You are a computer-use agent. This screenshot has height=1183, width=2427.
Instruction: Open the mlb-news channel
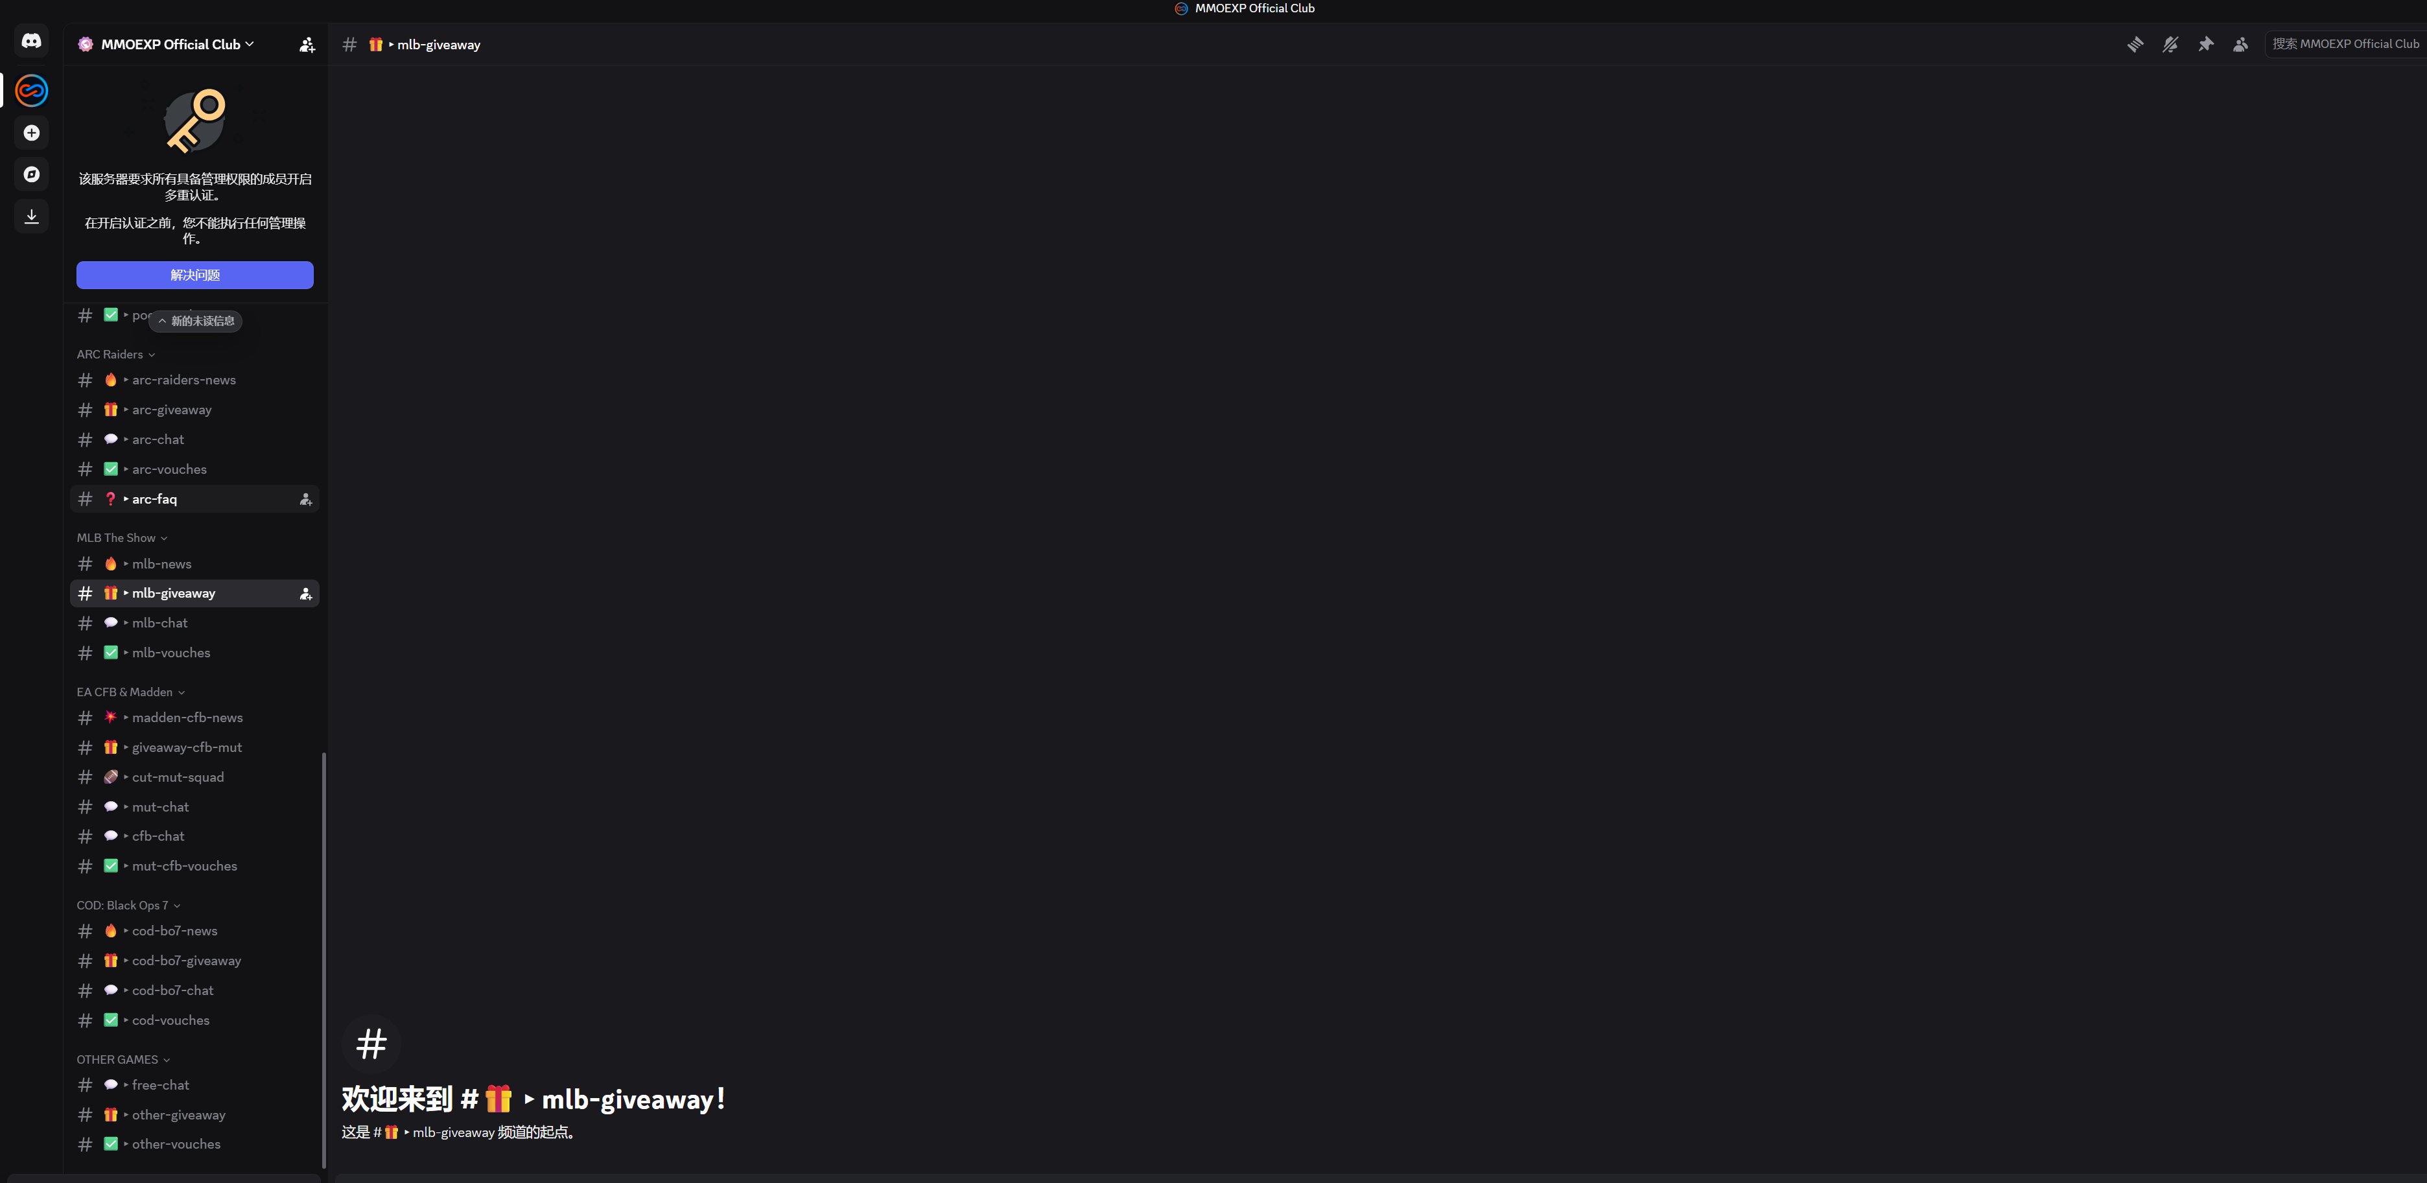coord(195,564)
